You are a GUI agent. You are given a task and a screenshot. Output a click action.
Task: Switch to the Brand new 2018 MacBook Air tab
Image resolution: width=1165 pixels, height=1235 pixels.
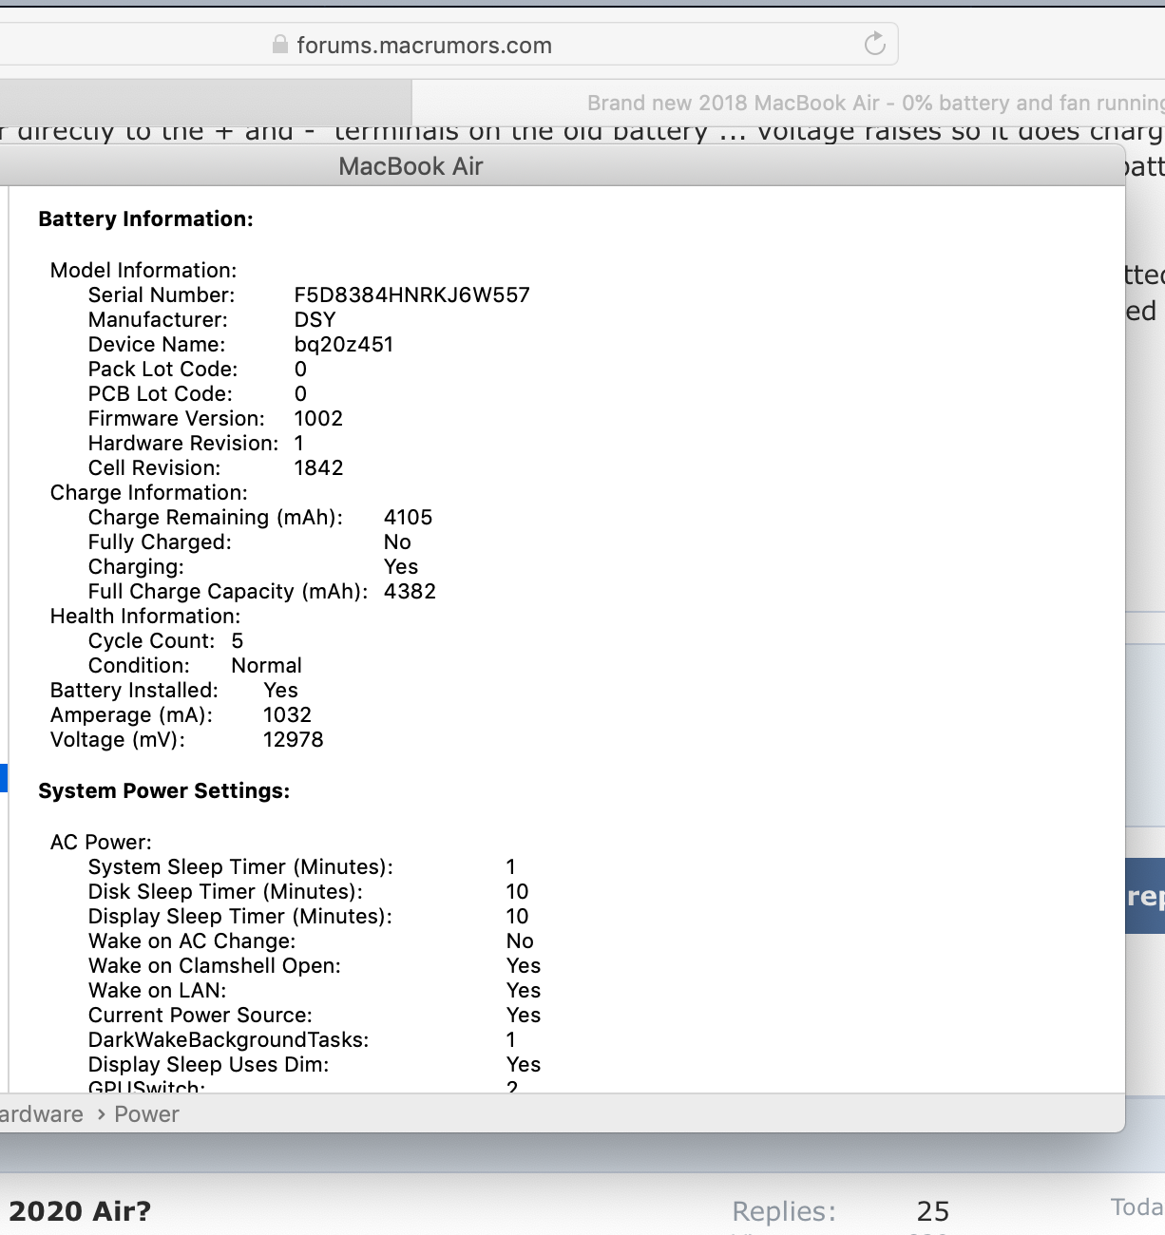pos(789,103)
